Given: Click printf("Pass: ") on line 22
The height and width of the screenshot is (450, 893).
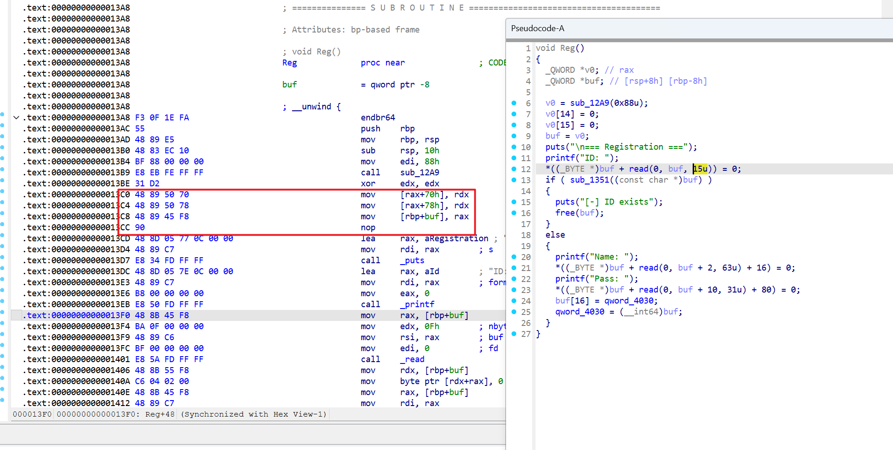Looking at the screenshot, I should coord(596,279).
